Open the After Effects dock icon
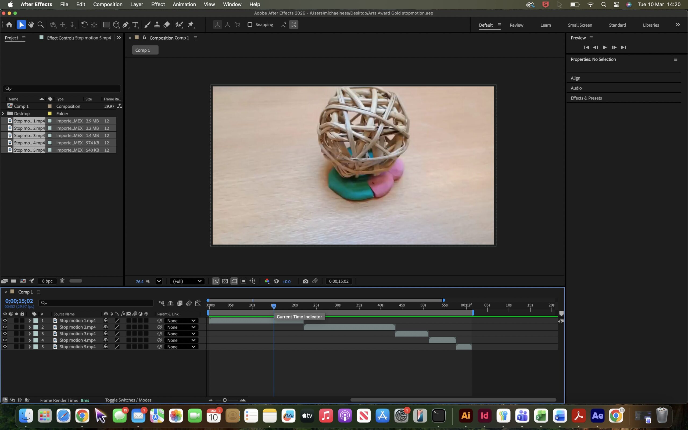 pyautogui.click(x=597, y=415)
